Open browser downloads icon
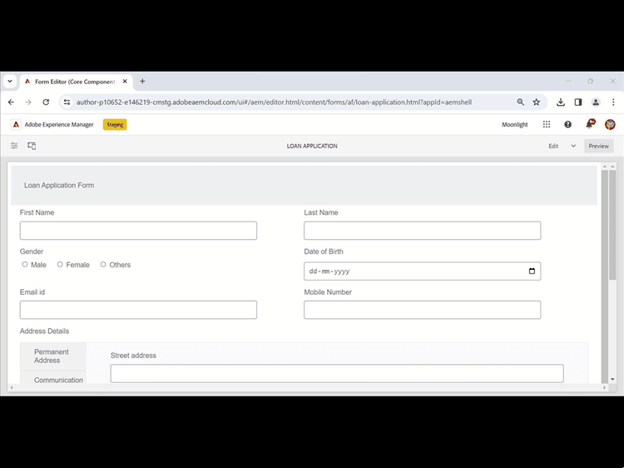Image resolution: width=624 pixels, height=468 pixels. (561, 102)
